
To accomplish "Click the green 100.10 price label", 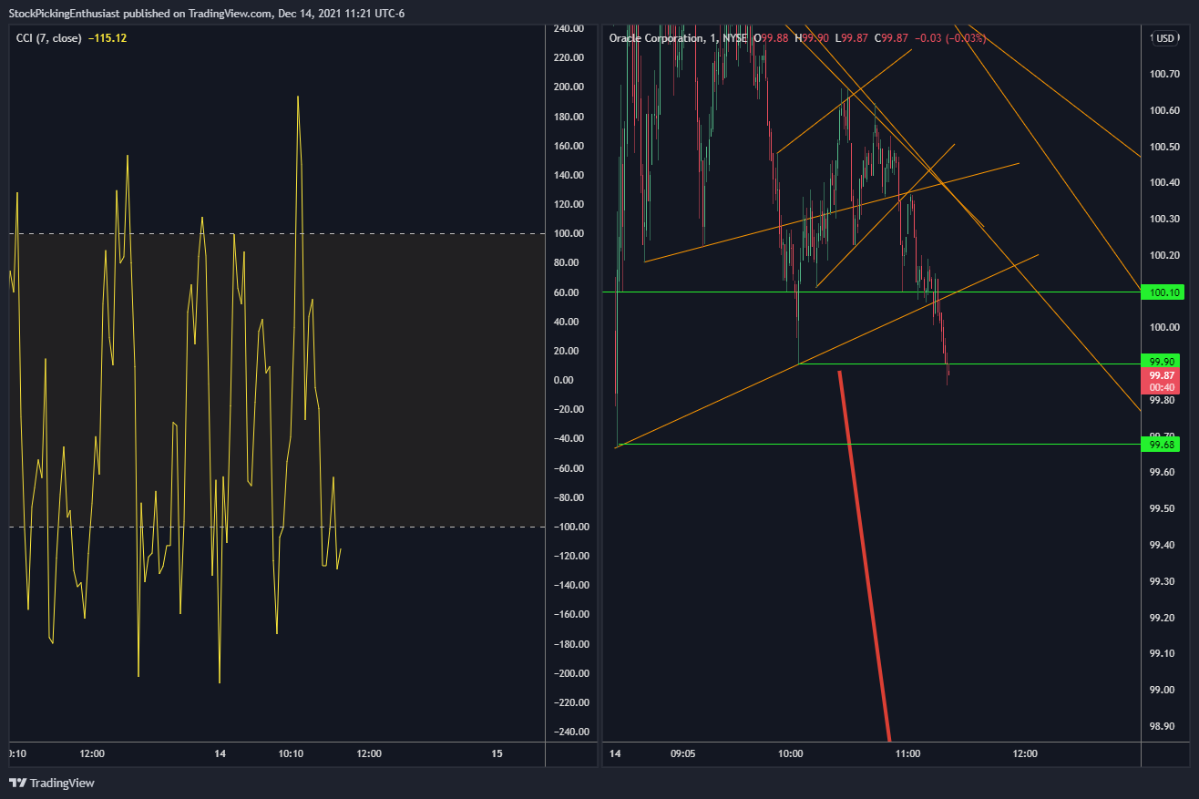I will [1161, 292].
